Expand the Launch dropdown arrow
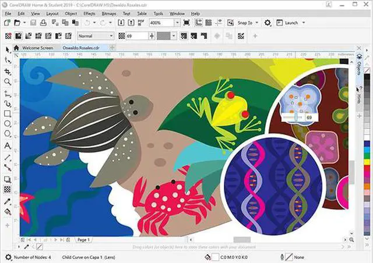 click(304, 23)
